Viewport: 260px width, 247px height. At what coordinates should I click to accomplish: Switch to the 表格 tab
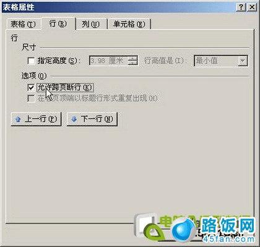(23, 24)
